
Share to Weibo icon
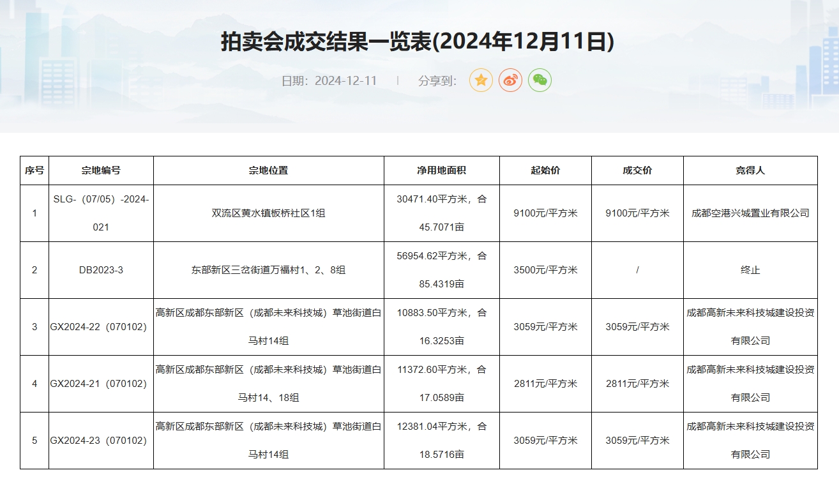tap(510, 80)
